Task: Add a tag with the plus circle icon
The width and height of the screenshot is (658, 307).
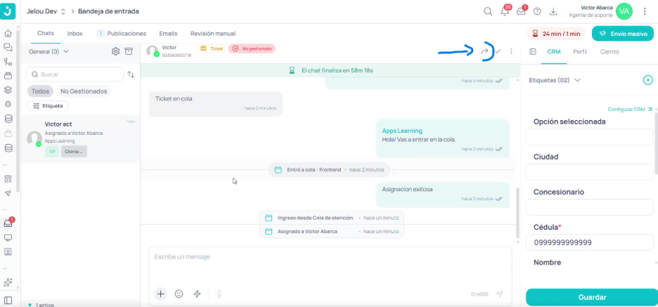Action: (x=648, y=80)
